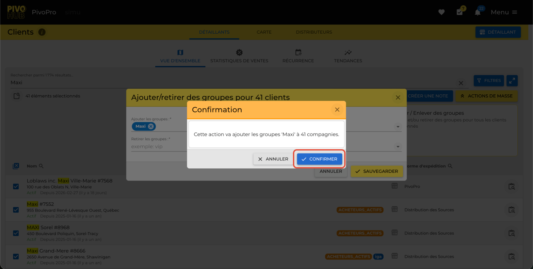
Task: Switch to the DÉTAILLANTS tab
Action: tap(214, 32)
